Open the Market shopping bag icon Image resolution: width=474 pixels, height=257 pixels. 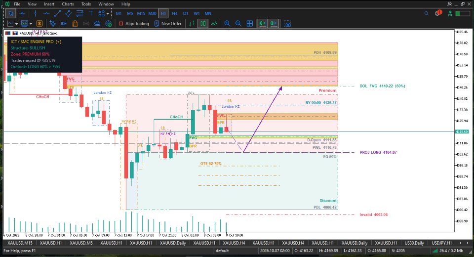(x=75, y=24)
